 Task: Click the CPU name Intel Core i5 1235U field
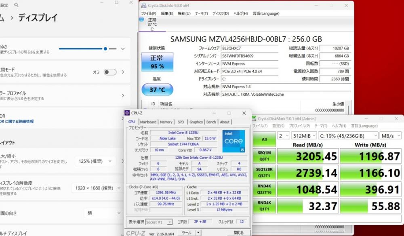183,133
